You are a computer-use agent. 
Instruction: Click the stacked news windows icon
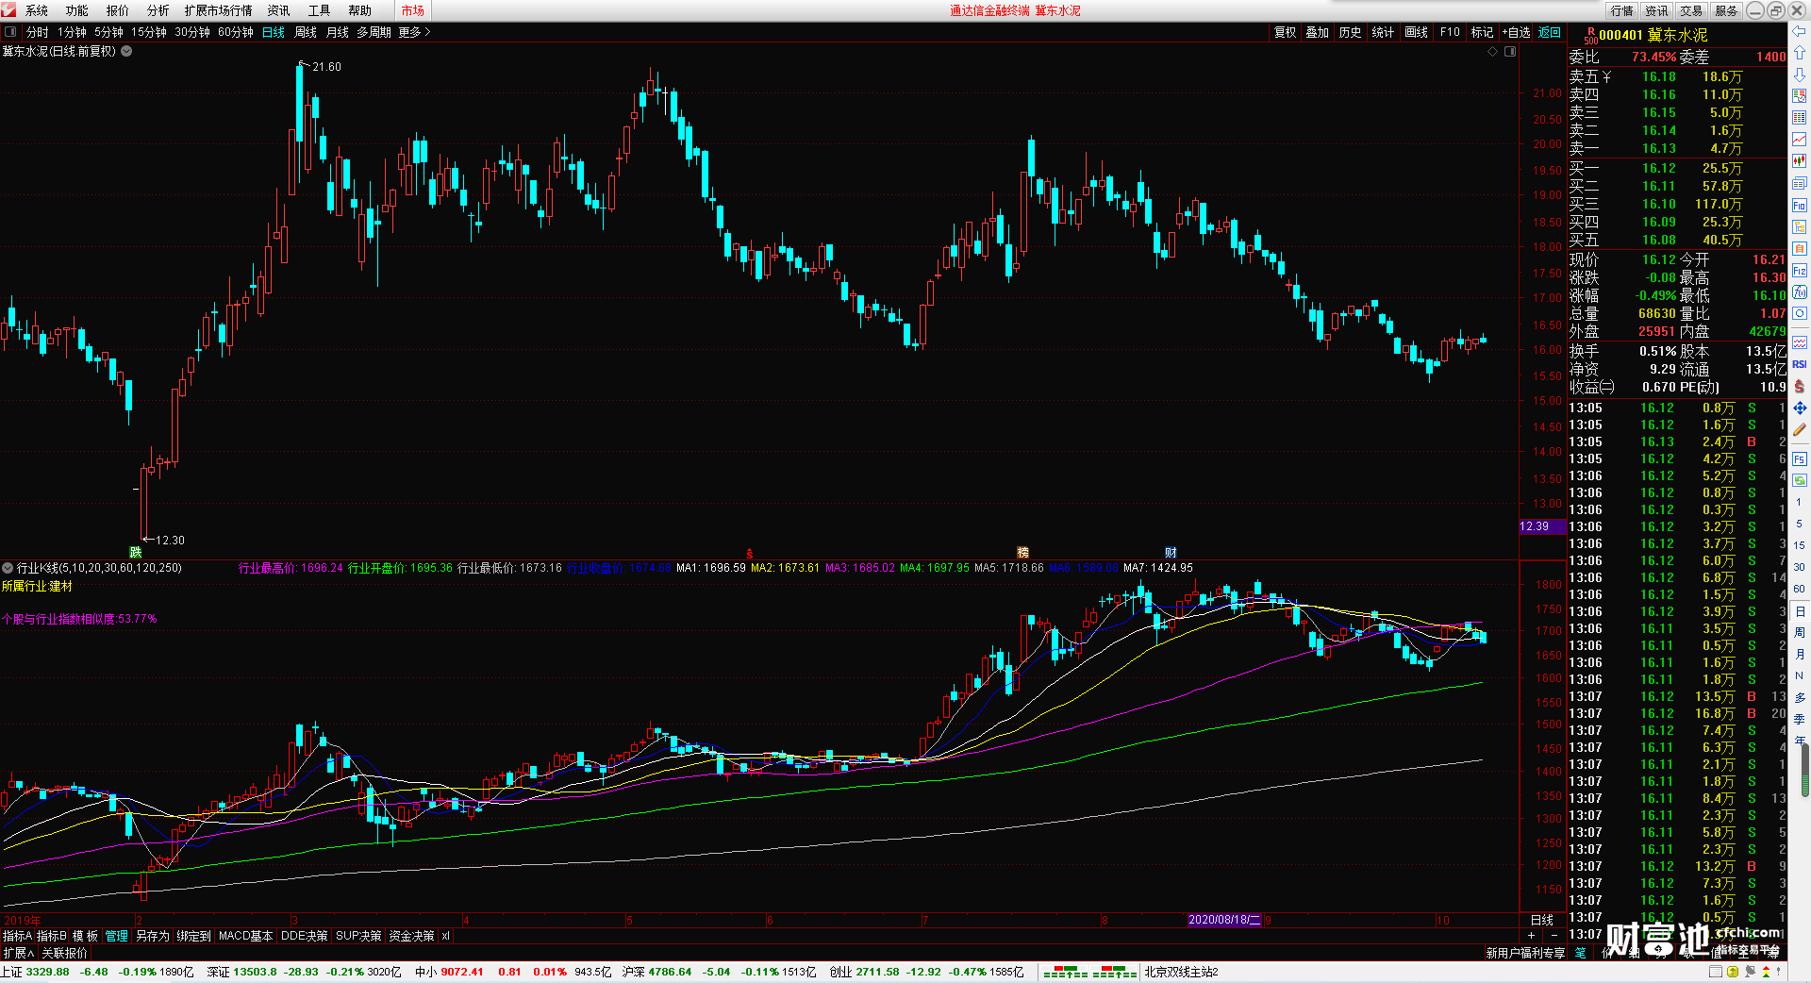(1800, 183)
